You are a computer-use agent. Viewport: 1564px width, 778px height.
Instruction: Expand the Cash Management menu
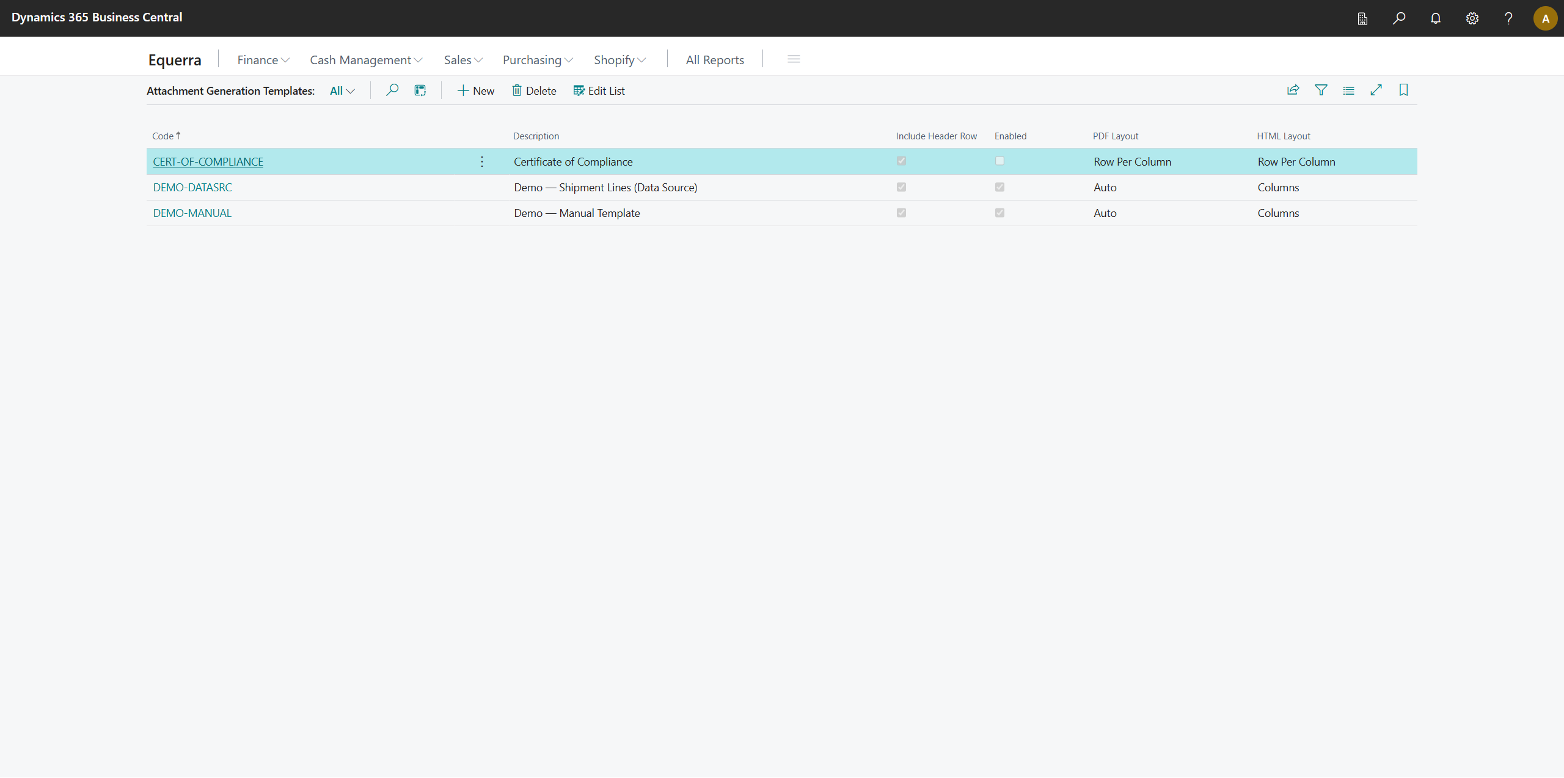click(x=366, y=60)
